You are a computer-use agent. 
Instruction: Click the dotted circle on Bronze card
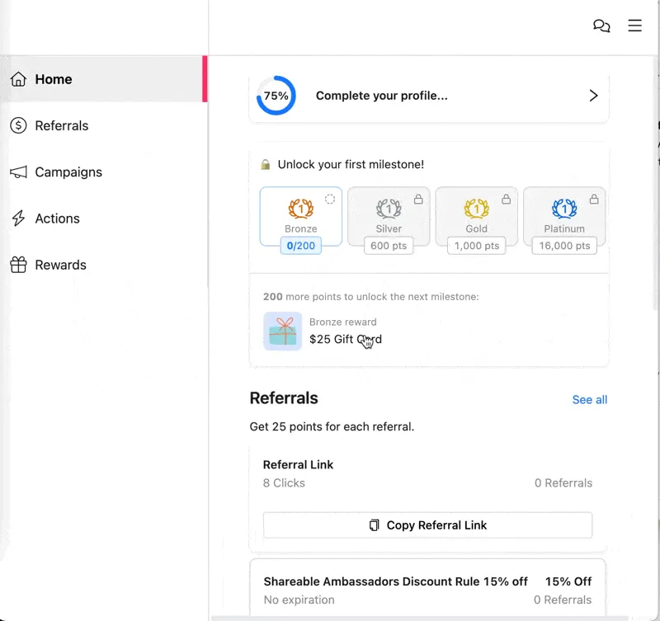[x=330, y=199]
